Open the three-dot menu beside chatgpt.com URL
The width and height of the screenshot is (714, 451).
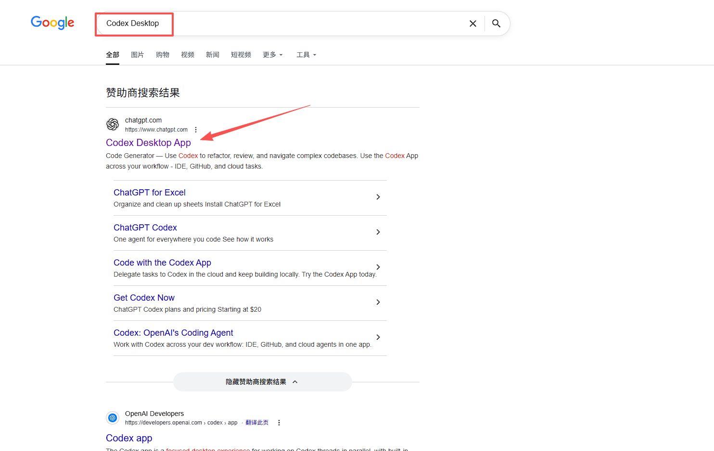pos(196,130)
